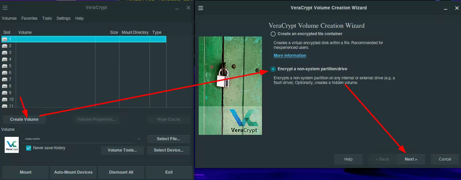
Task: Click the Slot column header
Action: (x=7, y=32)
